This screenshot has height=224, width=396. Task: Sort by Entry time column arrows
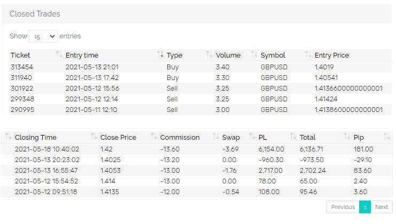click(160, 55)
